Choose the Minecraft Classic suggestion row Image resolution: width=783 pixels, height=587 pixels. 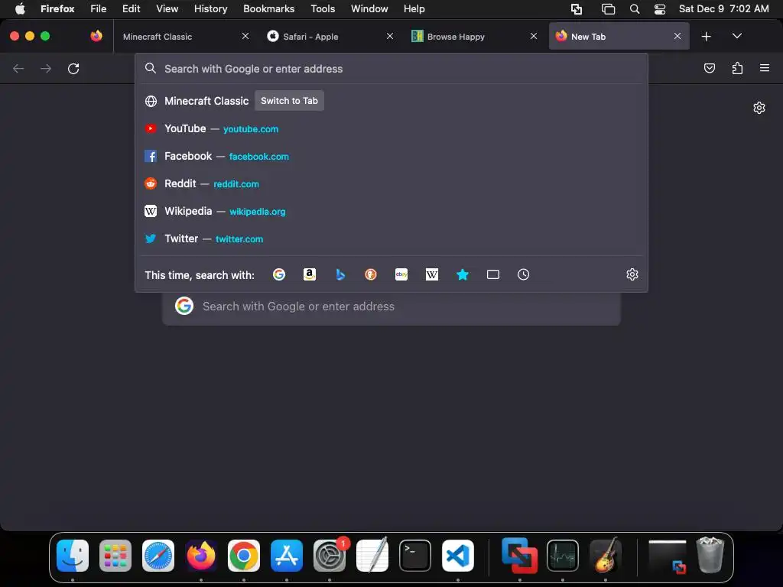(391, 101)
